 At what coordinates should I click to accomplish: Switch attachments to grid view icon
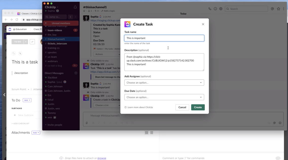click(147, 133)
